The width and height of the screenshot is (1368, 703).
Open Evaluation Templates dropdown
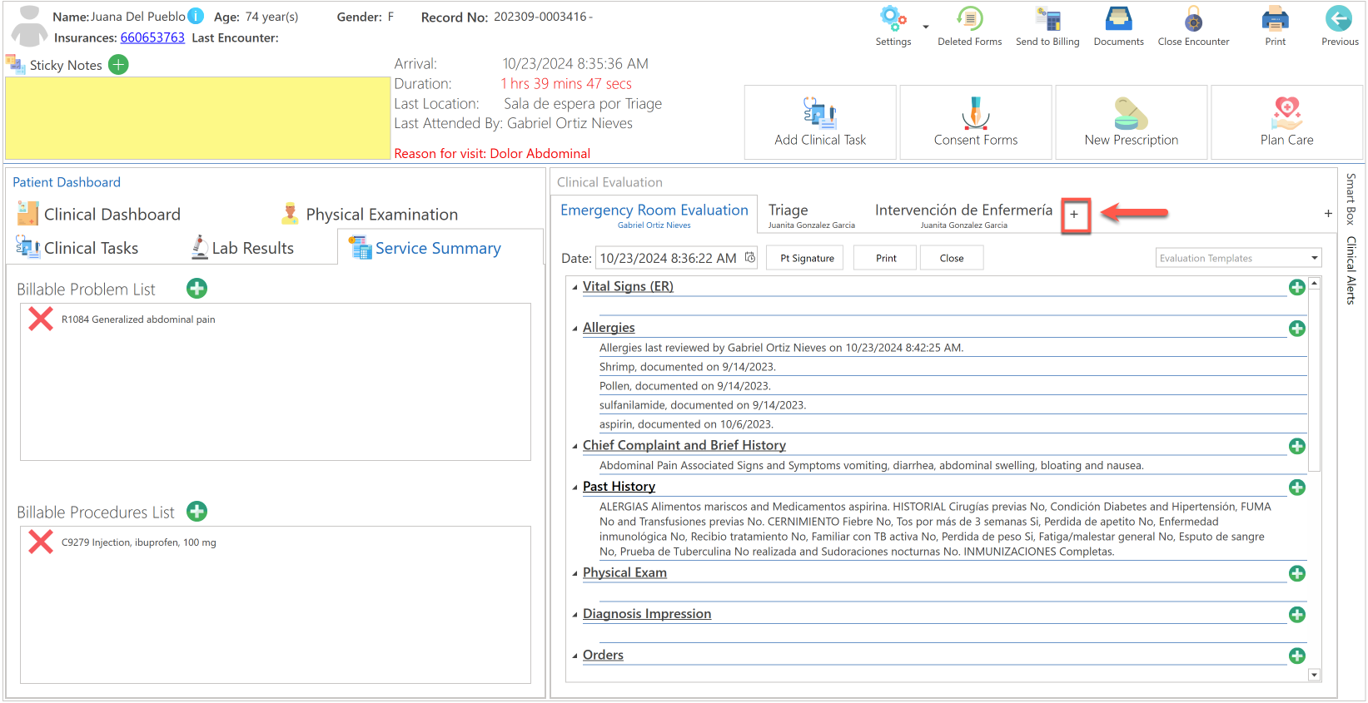pyautogui.click(x=1238, y=258)
